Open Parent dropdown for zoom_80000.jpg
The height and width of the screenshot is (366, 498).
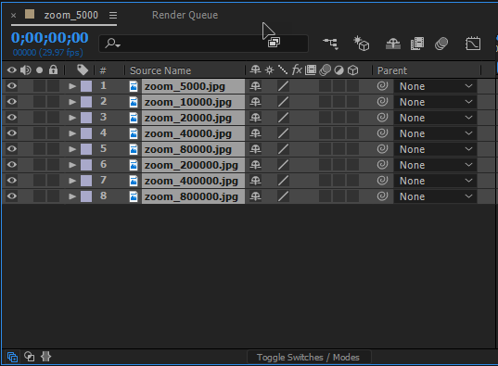pos(436,149)
